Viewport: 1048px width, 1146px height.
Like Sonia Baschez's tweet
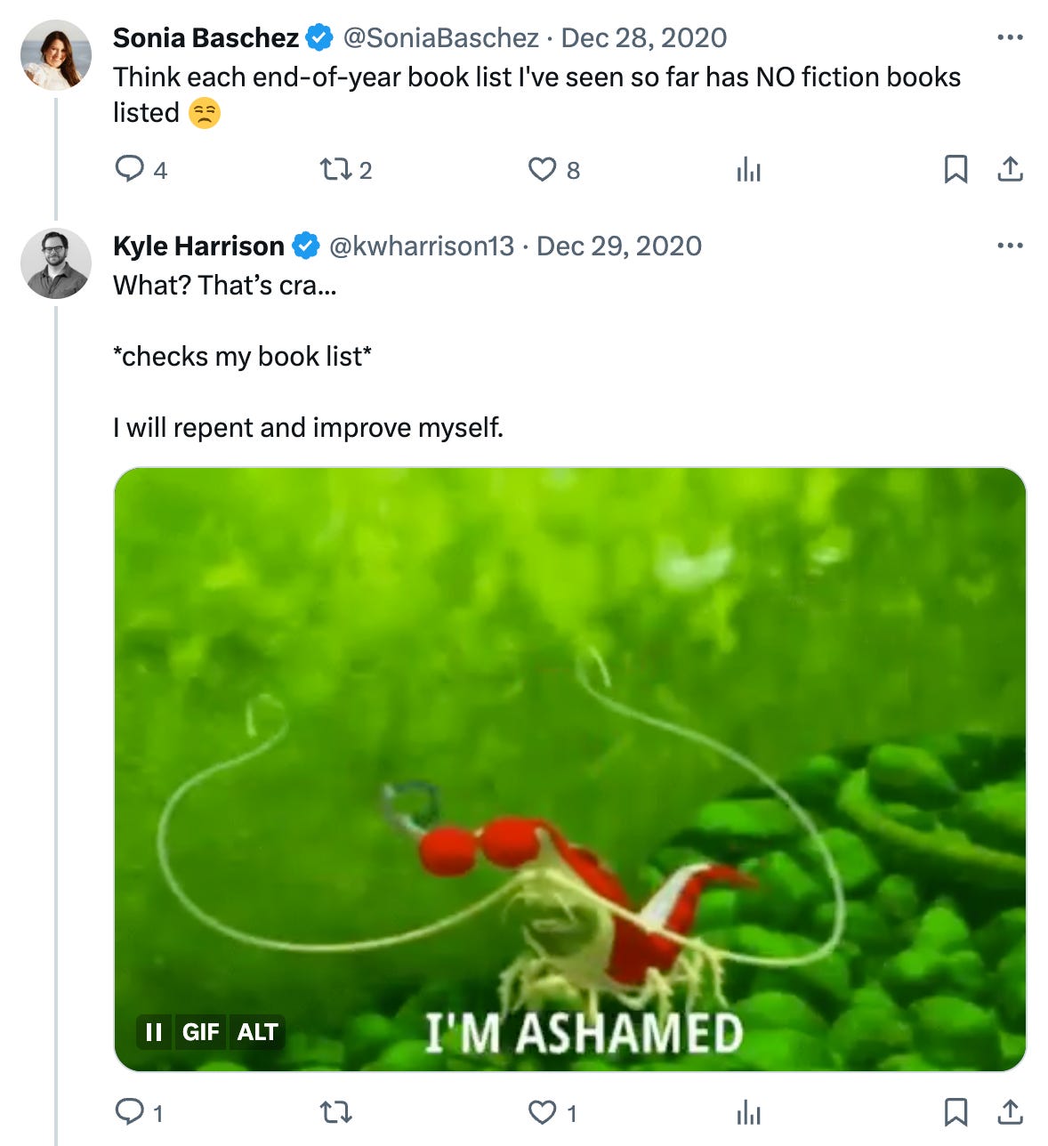click(x=542, y=169)
